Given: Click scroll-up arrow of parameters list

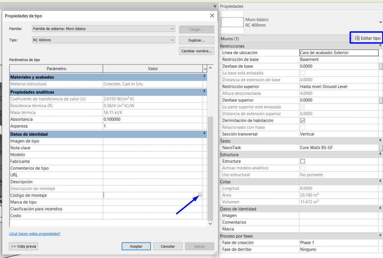Looking at the screenshot, I should (210, 68).
